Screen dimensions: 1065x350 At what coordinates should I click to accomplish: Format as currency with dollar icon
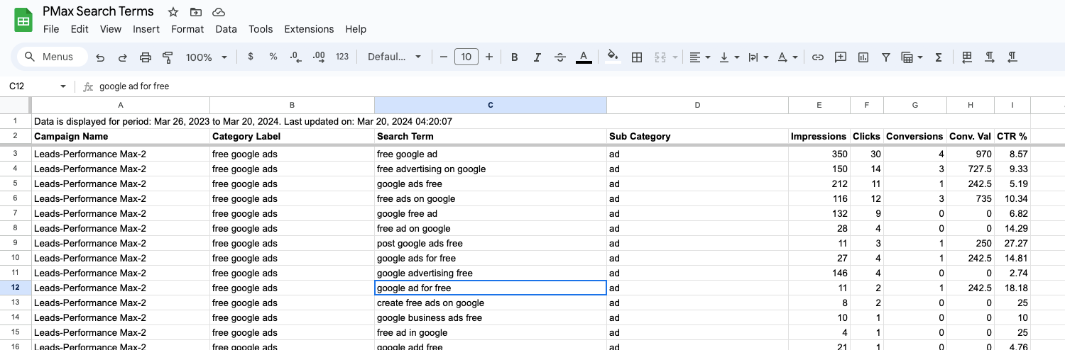251,57
